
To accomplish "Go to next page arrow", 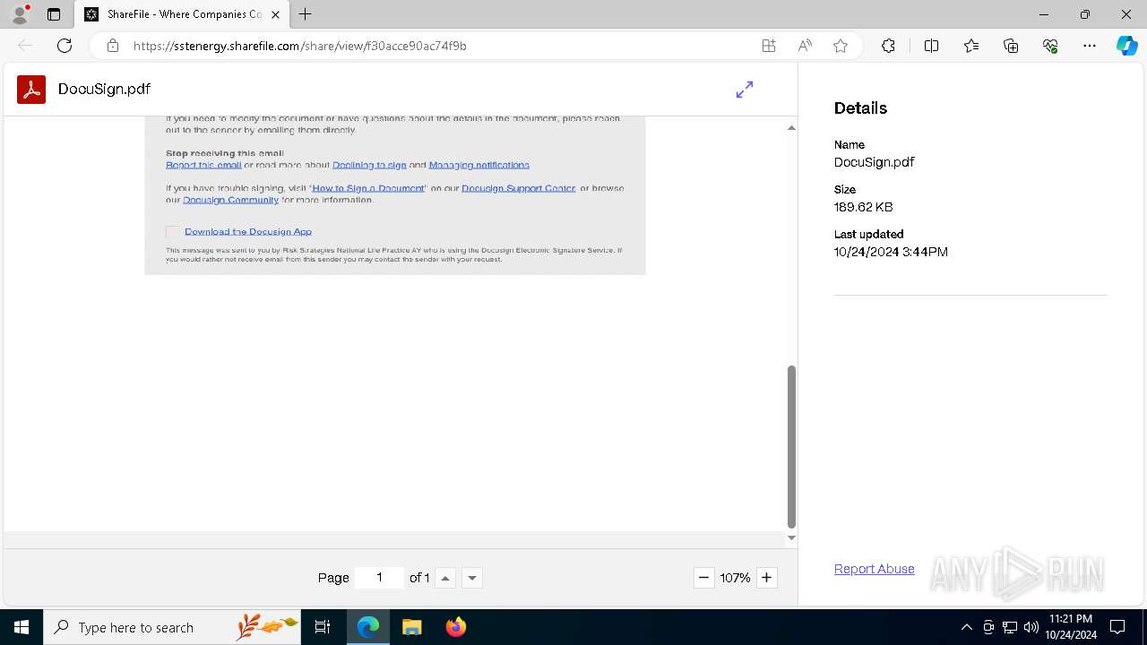I will click(472, 578).
